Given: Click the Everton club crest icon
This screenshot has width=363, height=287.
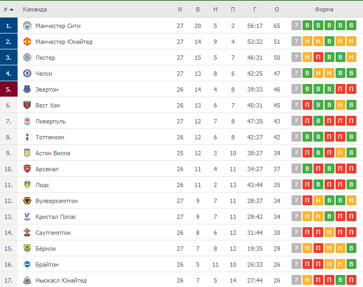Looking at the screenshot, I should (28, 89).
